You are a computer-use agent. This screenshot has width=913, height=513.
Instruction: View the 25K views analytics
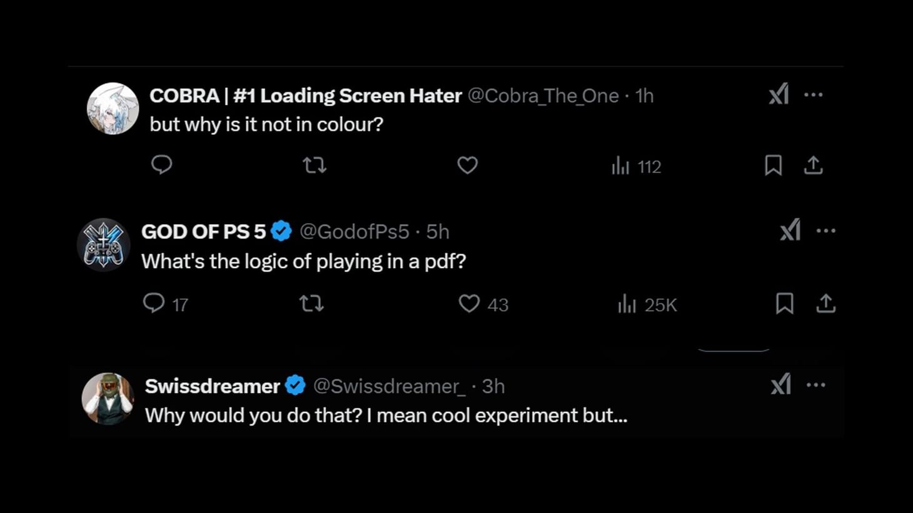pos(647,304)
